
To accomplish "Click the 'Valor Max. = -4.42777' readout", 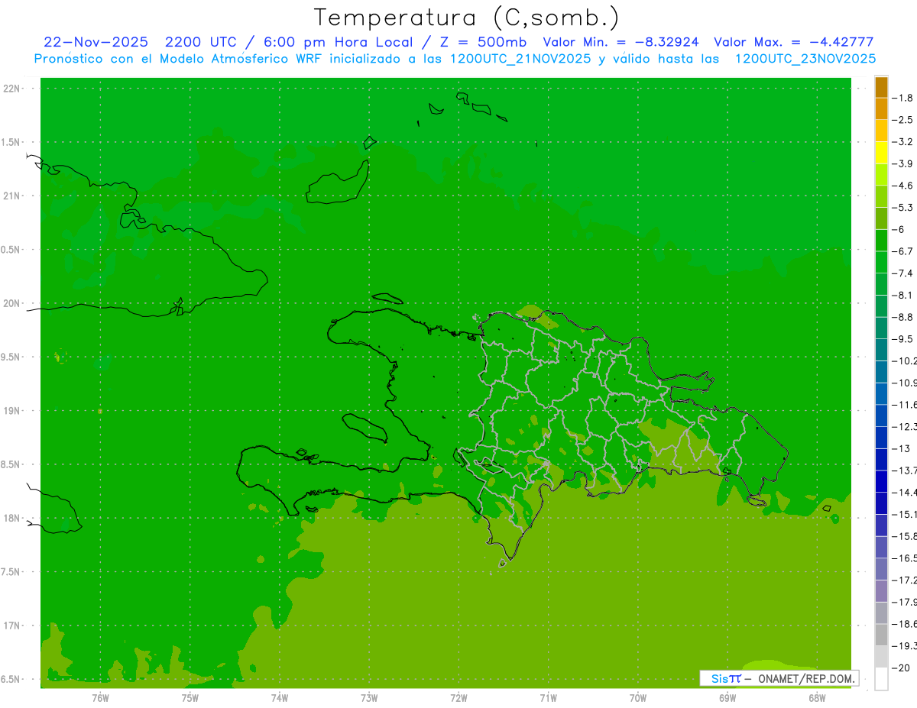I will click(x=793, y=42).
